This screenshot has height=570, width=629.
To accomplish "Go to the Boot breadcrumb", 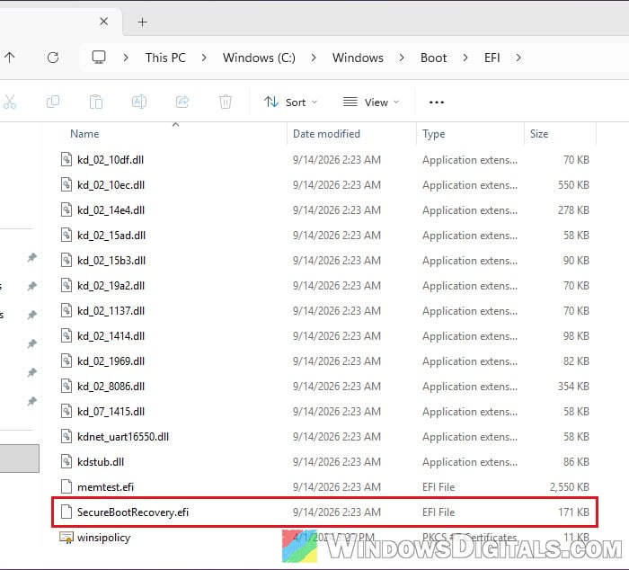I will click(x=434, y=58).
